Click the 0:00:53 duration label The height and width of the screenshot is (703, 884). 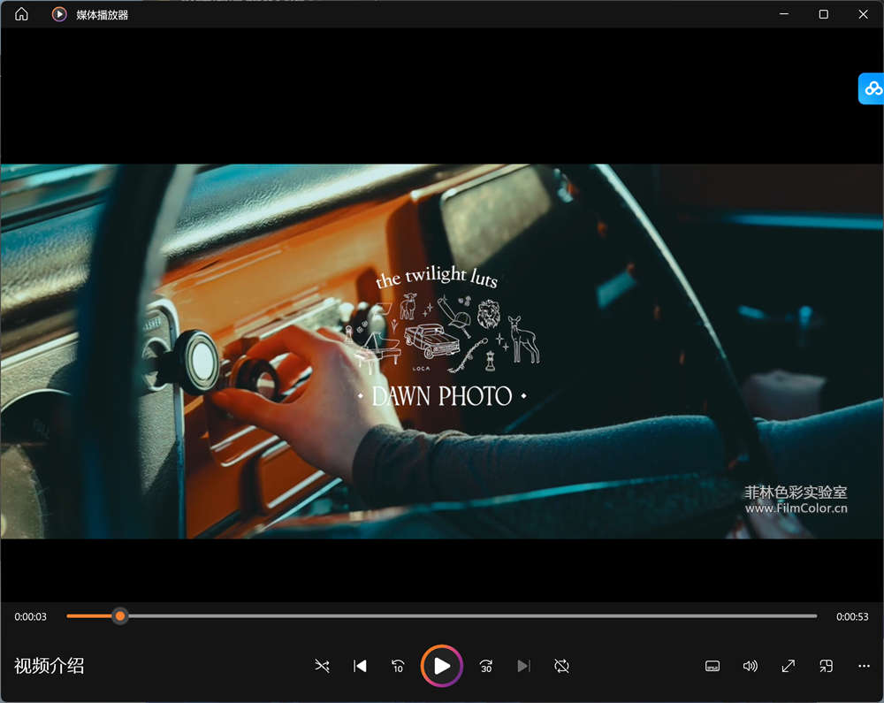pos(852,616)
